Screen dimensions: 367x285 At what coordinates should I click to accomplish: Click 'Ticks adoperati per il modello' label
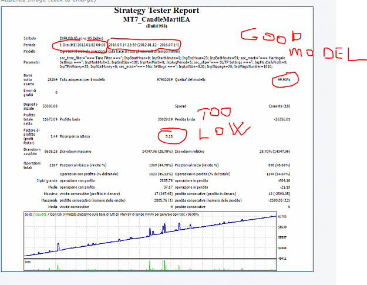pyautogui.click(x=82, y=79)
